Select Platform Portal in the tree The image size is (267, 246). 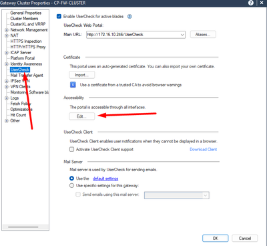[x=23, y=58]
